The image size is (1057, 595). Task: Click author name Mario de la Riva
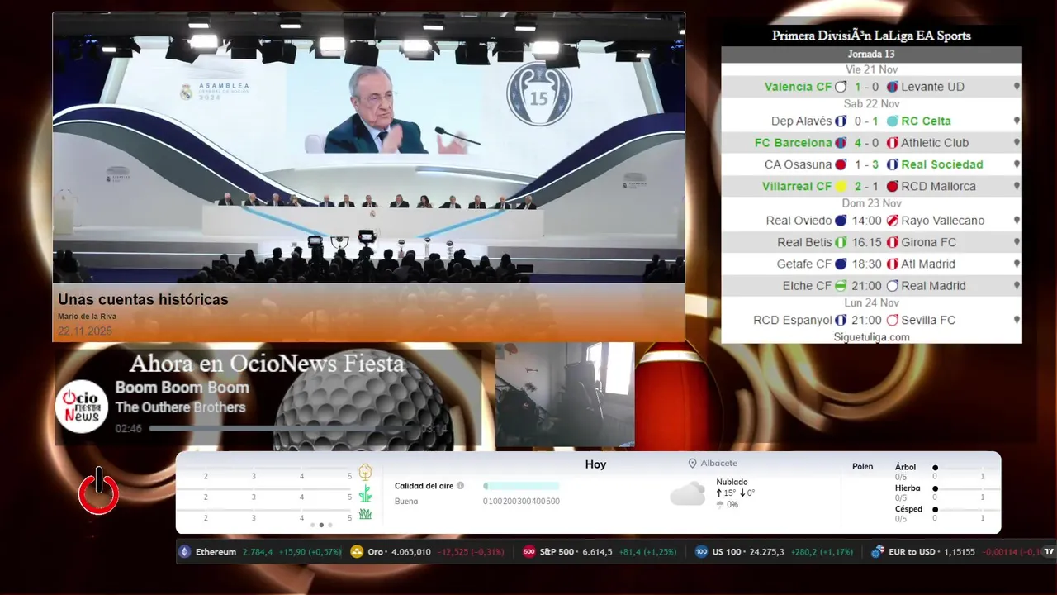87,317
